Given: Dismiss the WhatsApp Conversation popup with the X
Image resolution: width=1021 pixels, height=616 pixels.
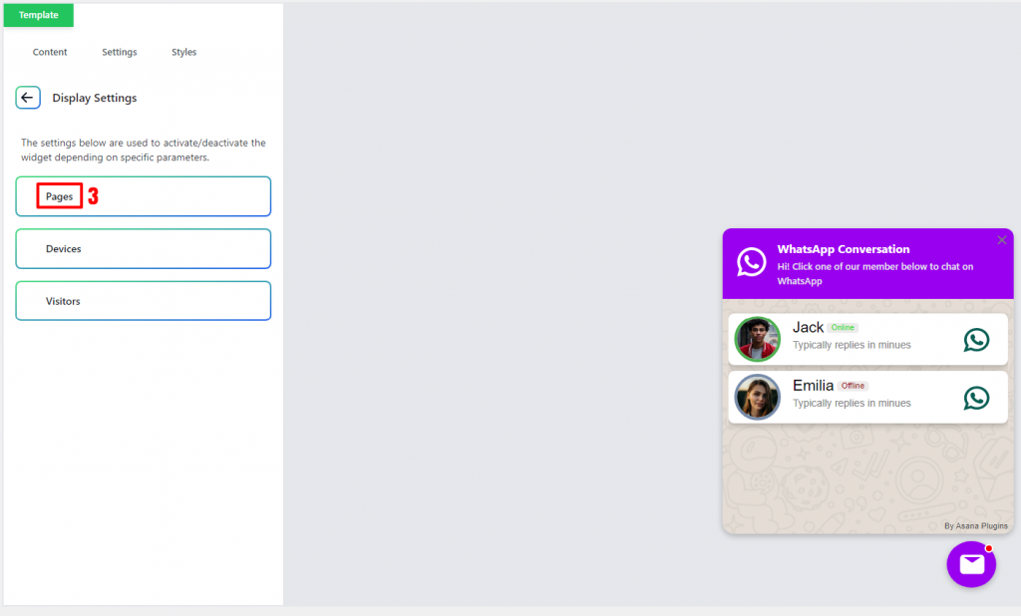Looking at the screenshot, I should [1001, 240].
